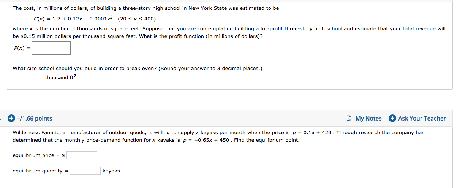Image resolution: width=457 pixels, height=188 pixels.
Task: Focus the break-even thousand ft² answer box
Action: click(28, 77)
